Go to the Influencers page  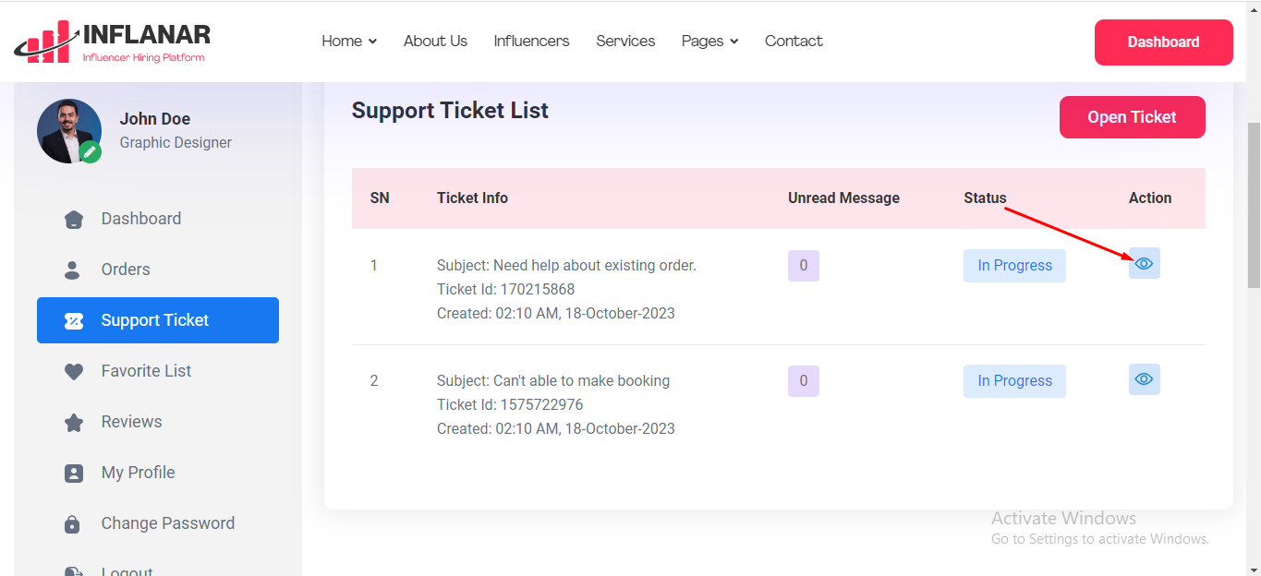coord(531,42)
